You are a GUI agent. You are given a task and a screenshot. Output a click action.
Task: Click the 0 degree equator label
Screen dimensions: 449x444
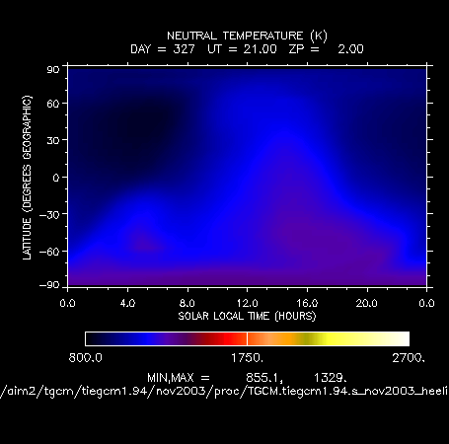pyautogui.click(x=56, y=178)
